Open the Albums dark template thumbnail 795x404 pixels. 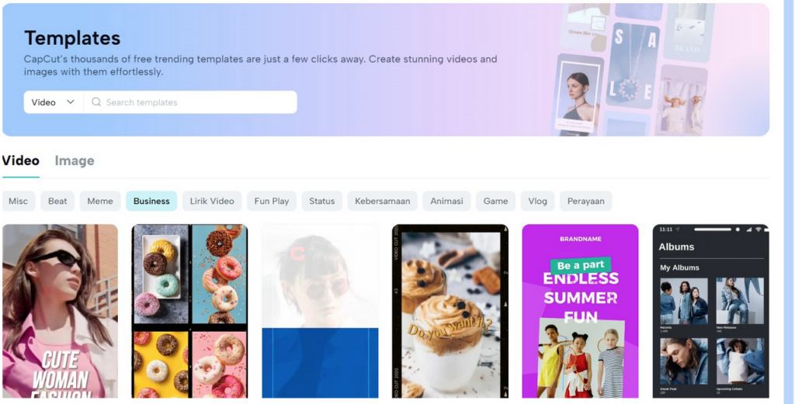[711, 312]
